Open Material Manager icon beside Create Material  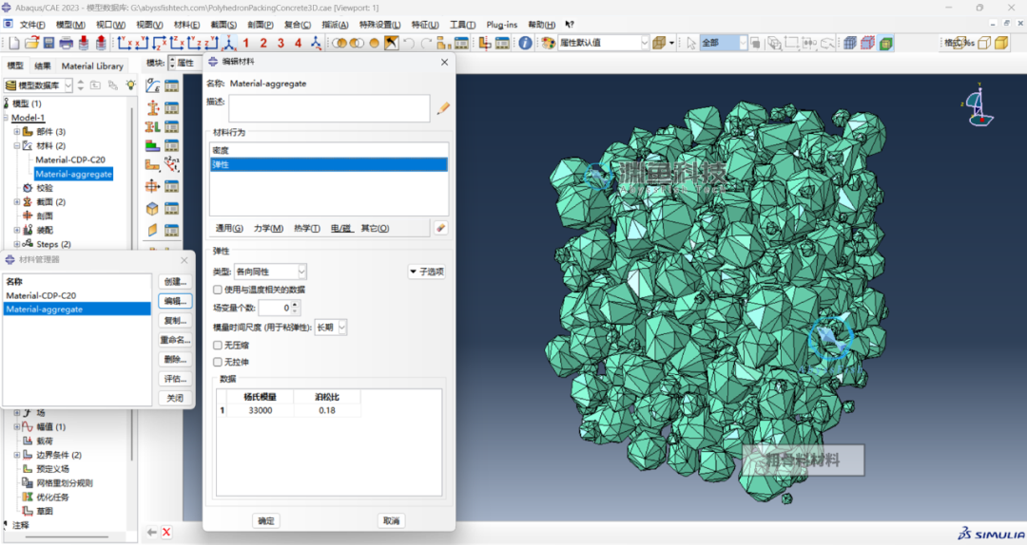[x=171, y=85]
